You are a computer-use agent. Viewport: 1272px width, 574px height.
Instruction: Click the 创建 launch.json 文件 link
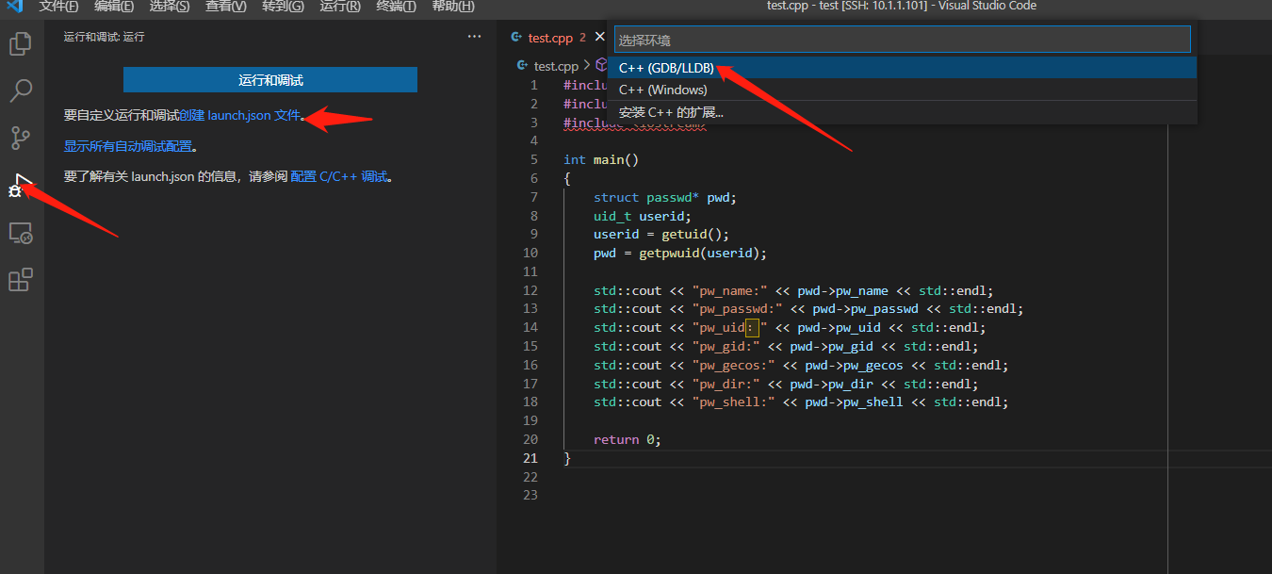(239, 115)
